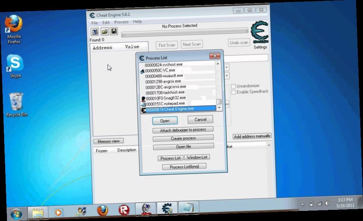The width and height of the screenshot is (363, 221).
Task: Click the Roblox R taskbar icon
Action: click(124, 210)
